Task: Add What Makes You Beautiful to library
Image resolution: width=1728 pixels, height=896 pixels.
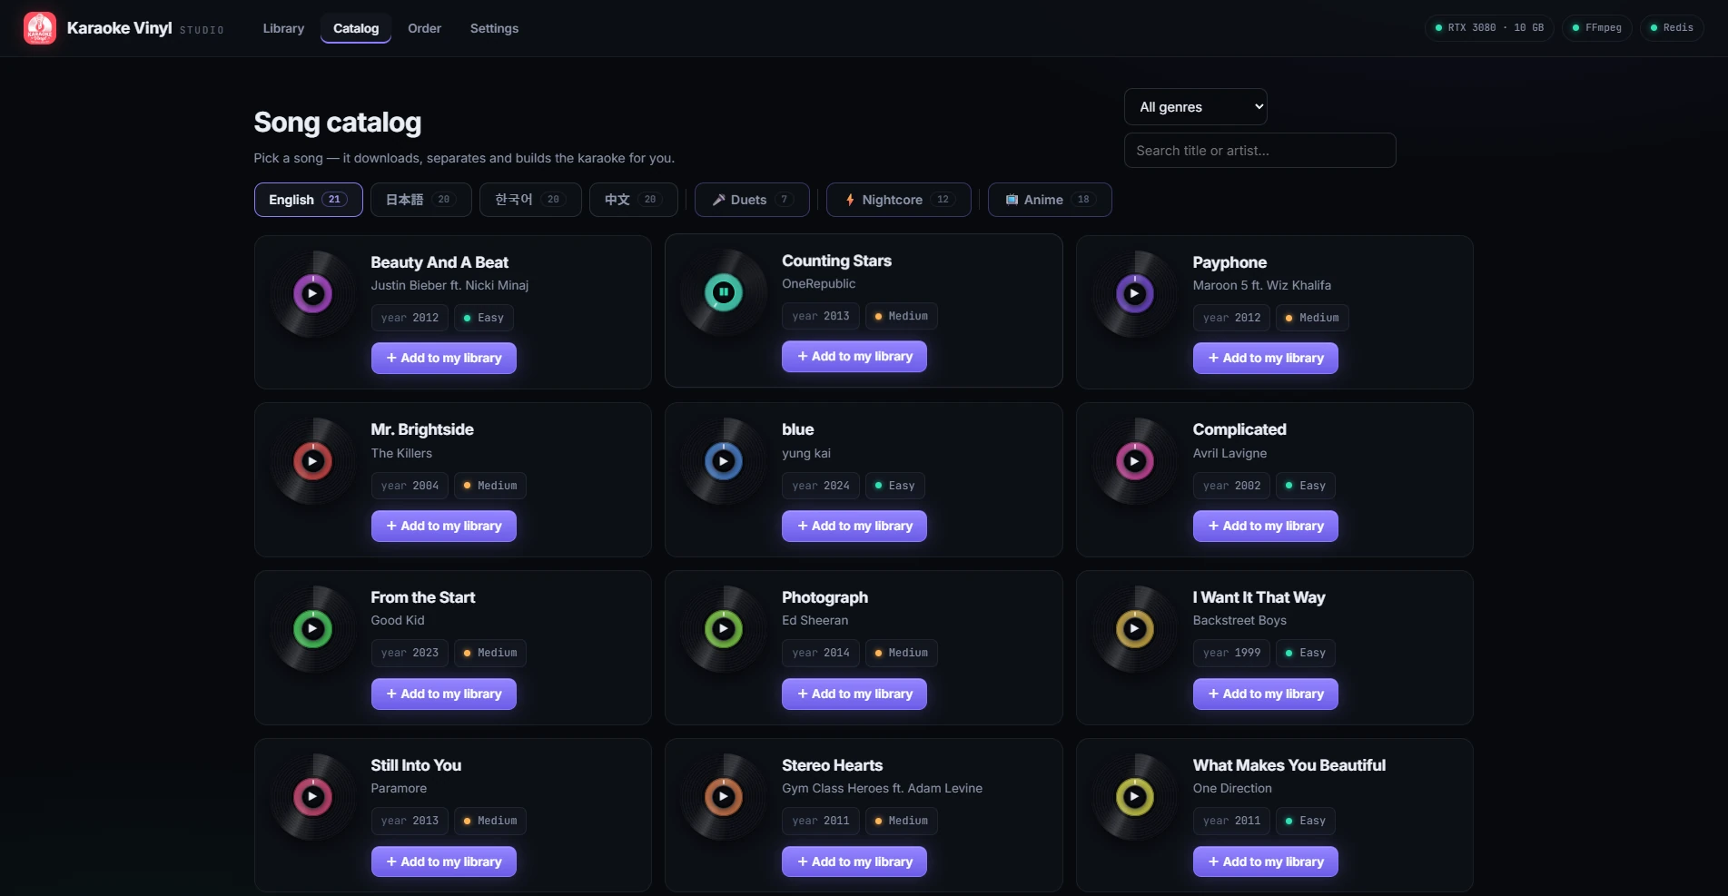Action: [1266, 862]
